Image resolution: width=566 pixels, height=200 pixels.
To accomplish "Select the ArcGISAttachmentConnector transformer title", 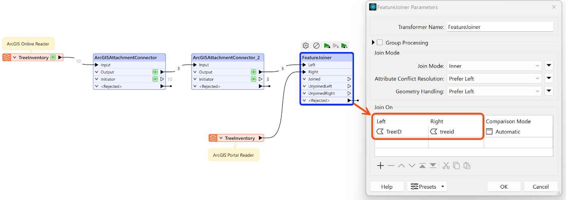I will 126,57.
